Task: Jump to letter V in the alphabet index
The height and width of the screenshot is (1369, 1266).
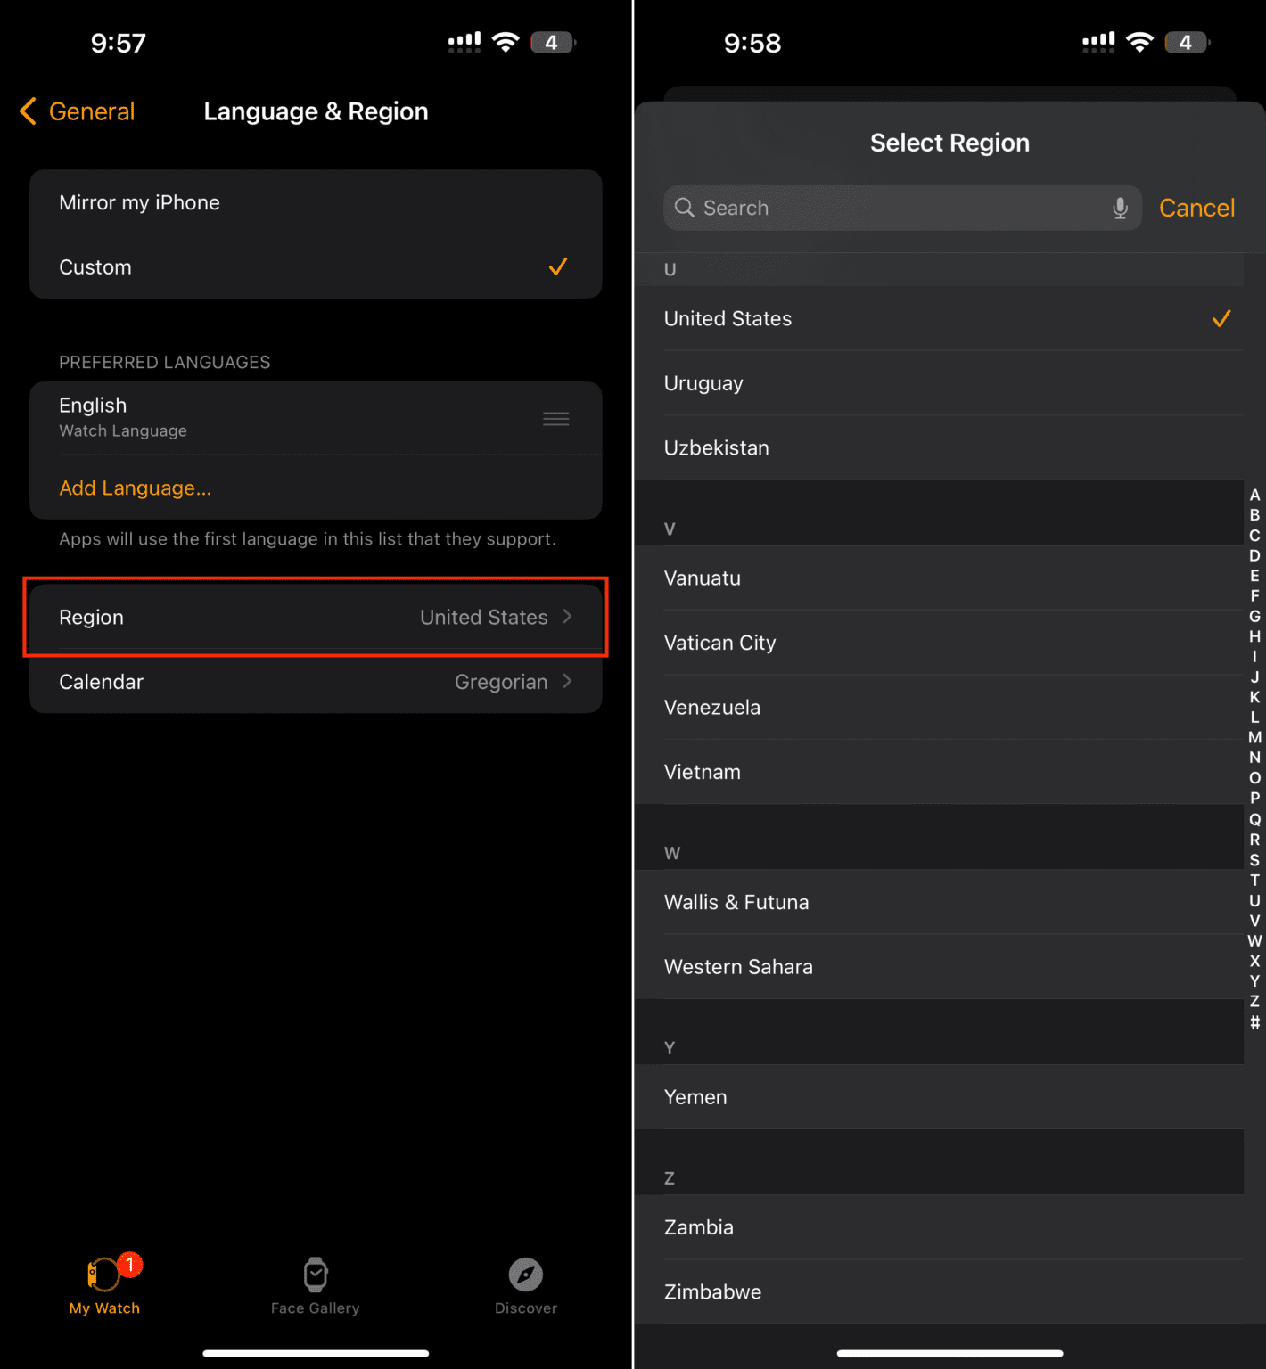Action: [x=1254, y=921]
